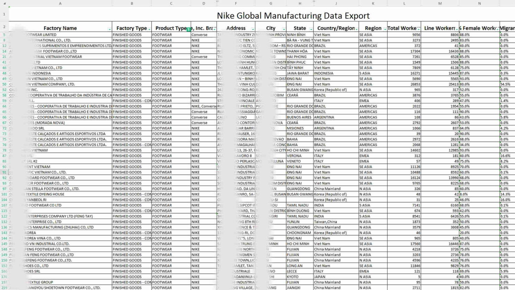This screenshot has height=290, width=515.
Task: Select row 219 header
Action: click(x=4, y=288)
